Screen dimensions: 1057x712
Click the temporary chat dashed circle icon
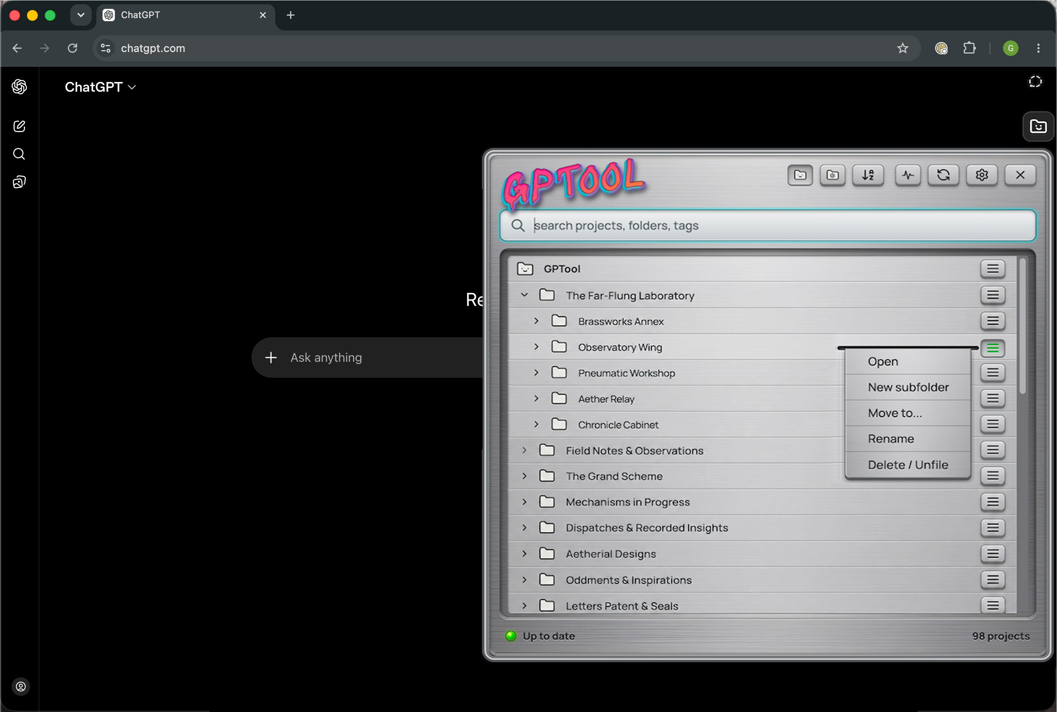pyautogui.click(x=1035, y=82)
